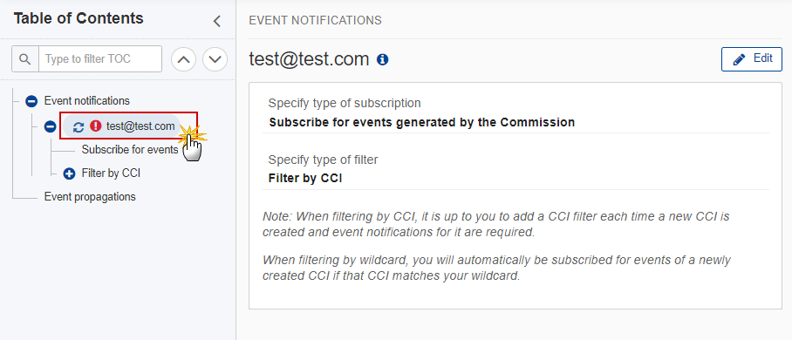792x340 pixels.
Task: Click the Edit button
Action: pos(752,59)
